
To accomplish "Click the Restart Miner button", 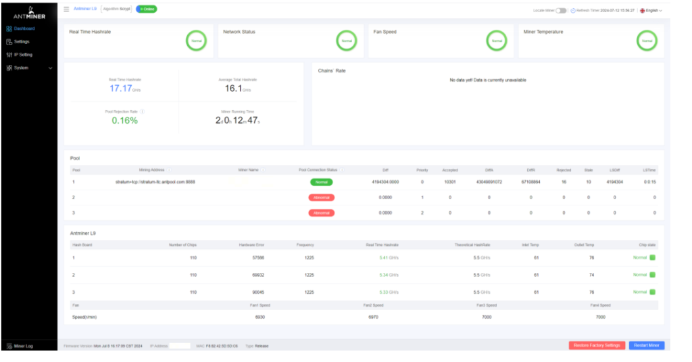I will tap(647, 346).
